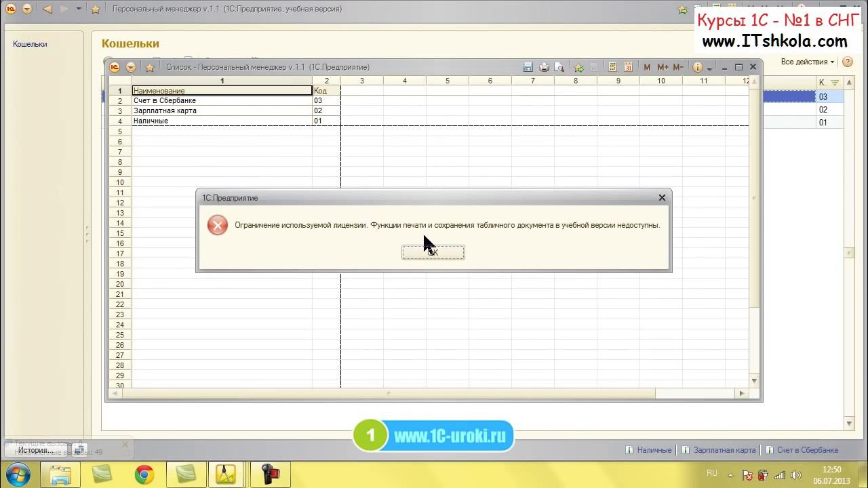Image resolution: width=868 pixels, height=488 pixels.
Task: Open Google Chrome from the taskbar
Action: (144, 474)
